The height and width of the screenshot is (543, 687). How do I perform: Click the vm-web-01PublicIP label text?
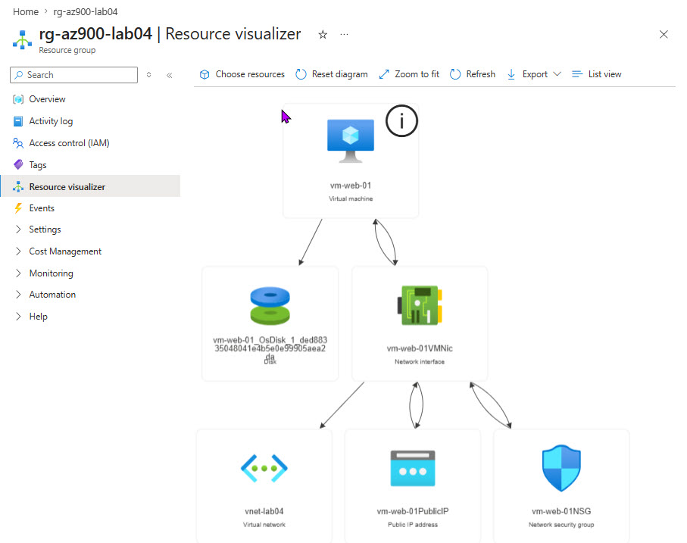click(413, 511)
